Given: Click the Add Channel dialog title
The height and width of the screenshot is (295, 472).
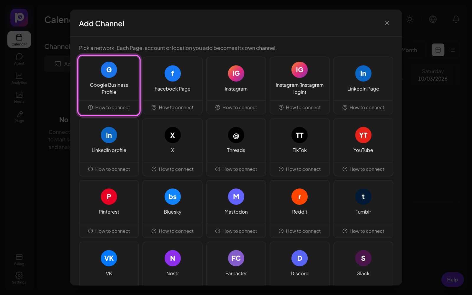Looking at the screenshot, I should tap(101, 24).
